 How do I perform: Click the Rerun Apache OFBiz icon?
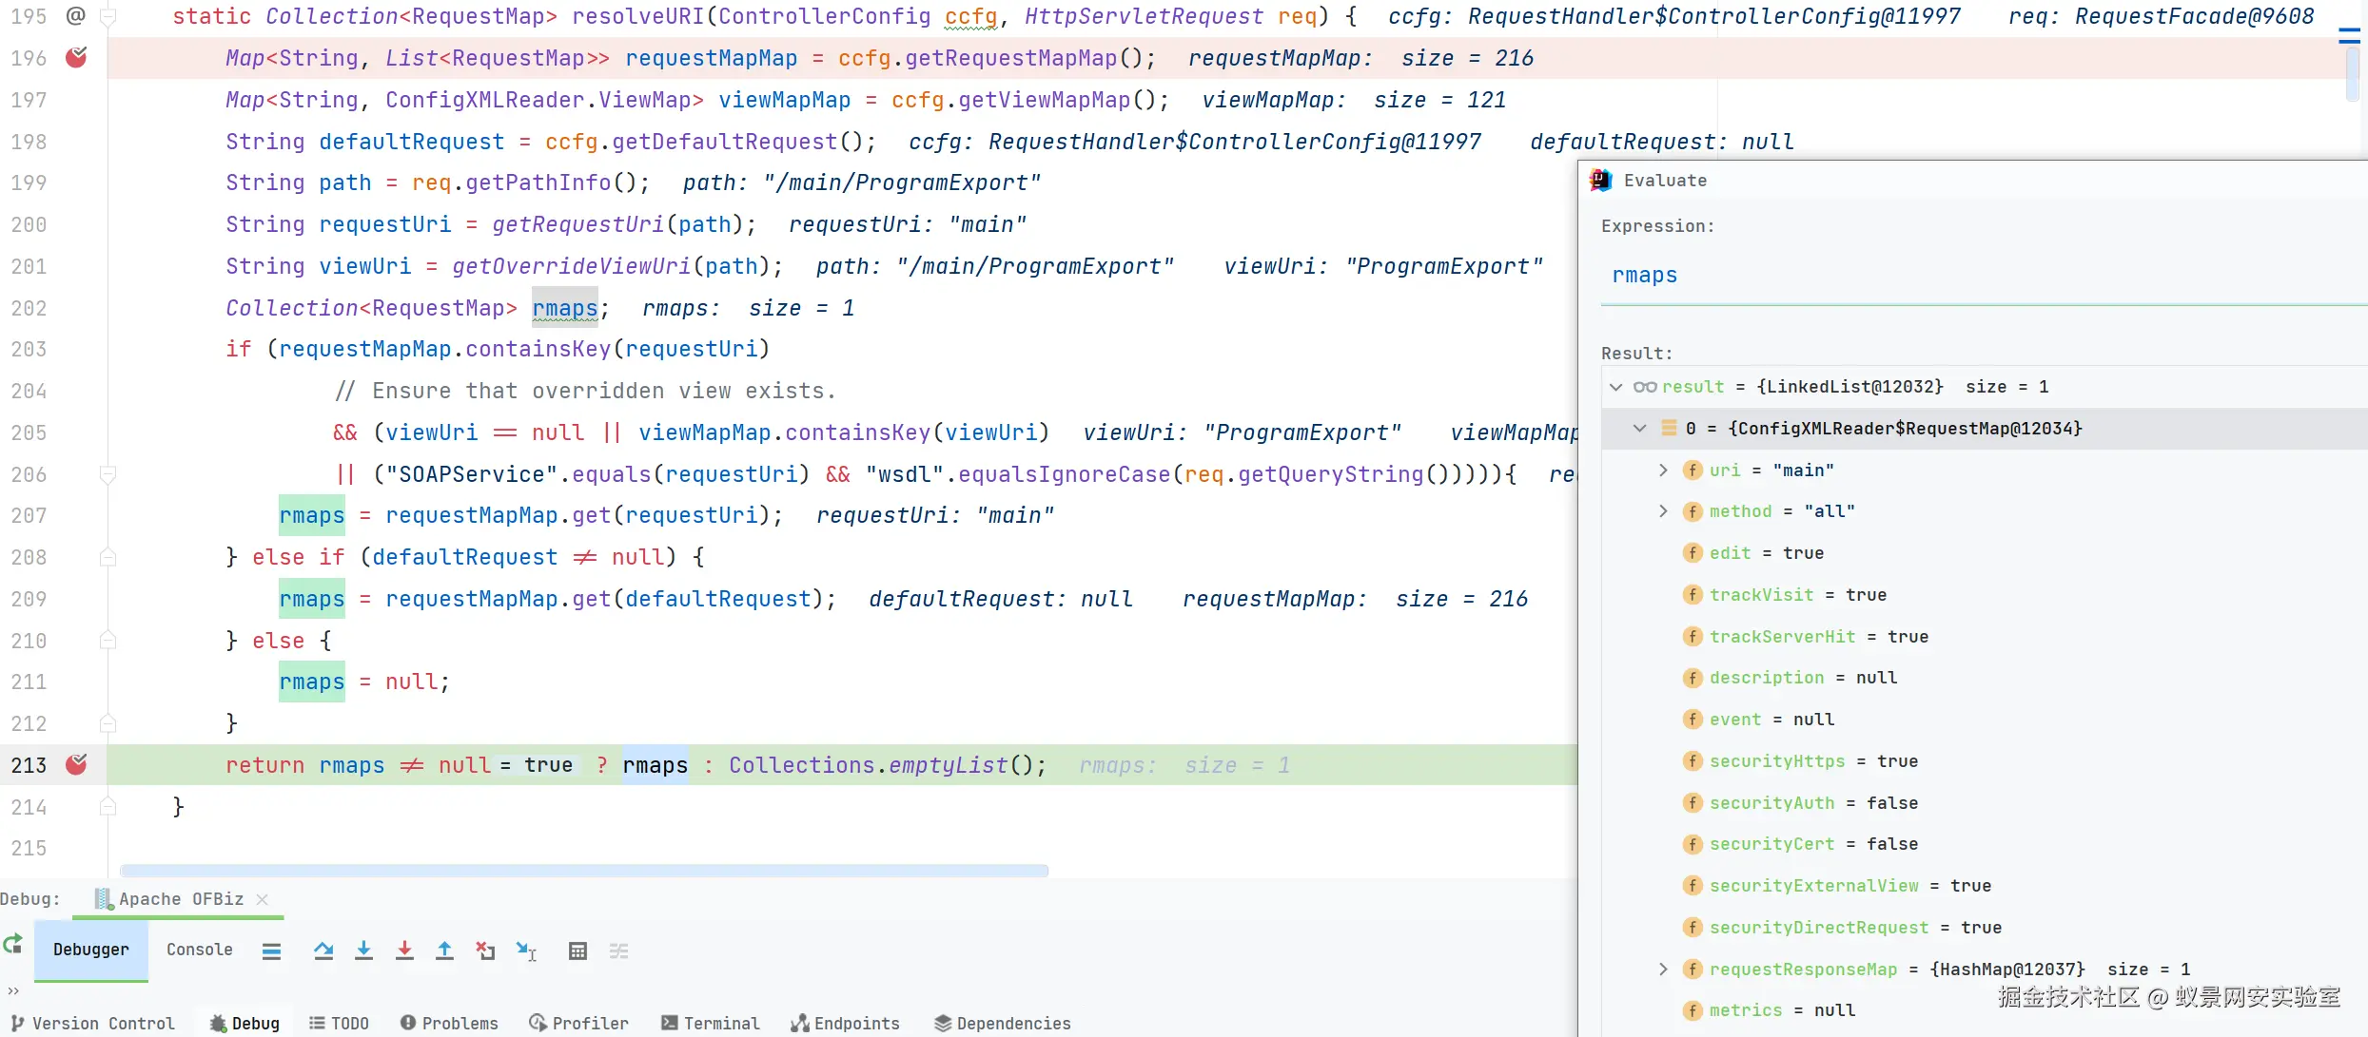click(x=13, y=945)
